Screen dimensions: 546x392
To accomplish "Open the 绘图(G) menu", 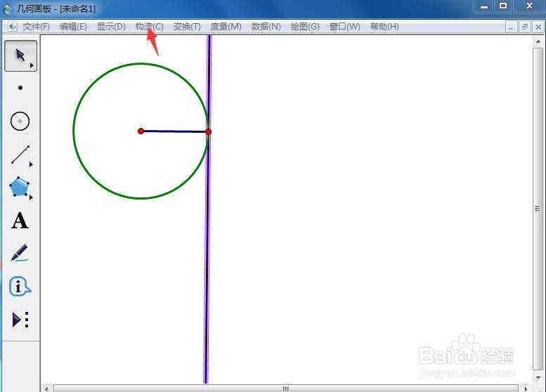I will pyautogui.click(x=305, y=27).
